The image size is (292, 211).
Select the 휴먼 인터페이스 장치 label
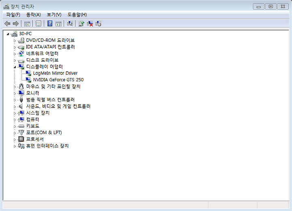click(x=47, y=146)
